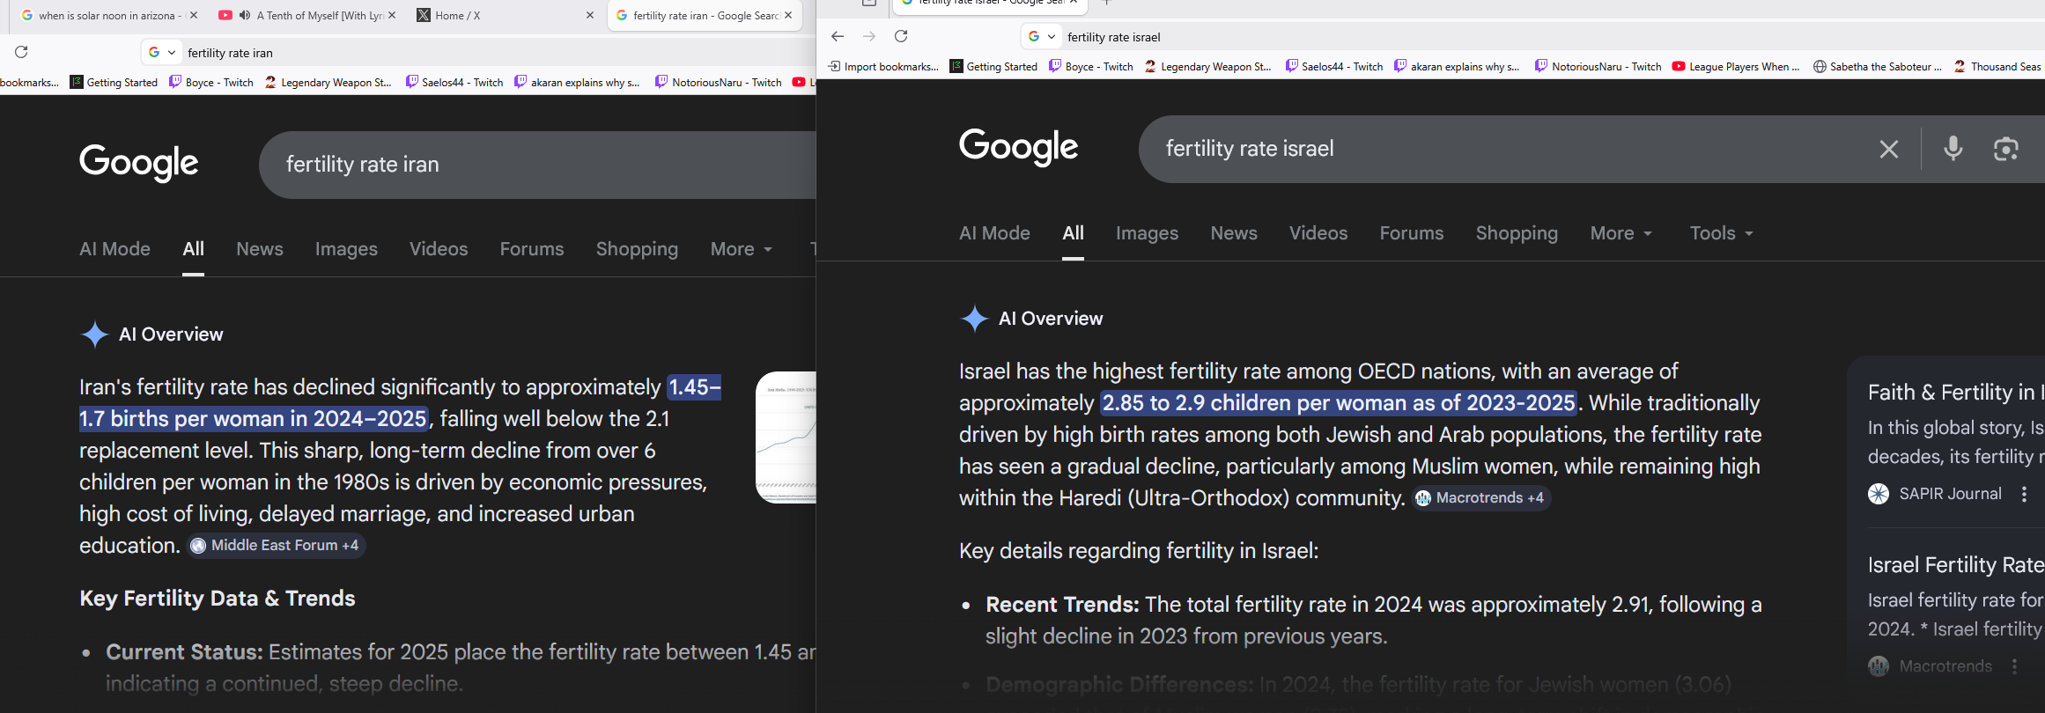
Task: Open the search engine dropdown in israel window address bar
Action: (1042, 36)
